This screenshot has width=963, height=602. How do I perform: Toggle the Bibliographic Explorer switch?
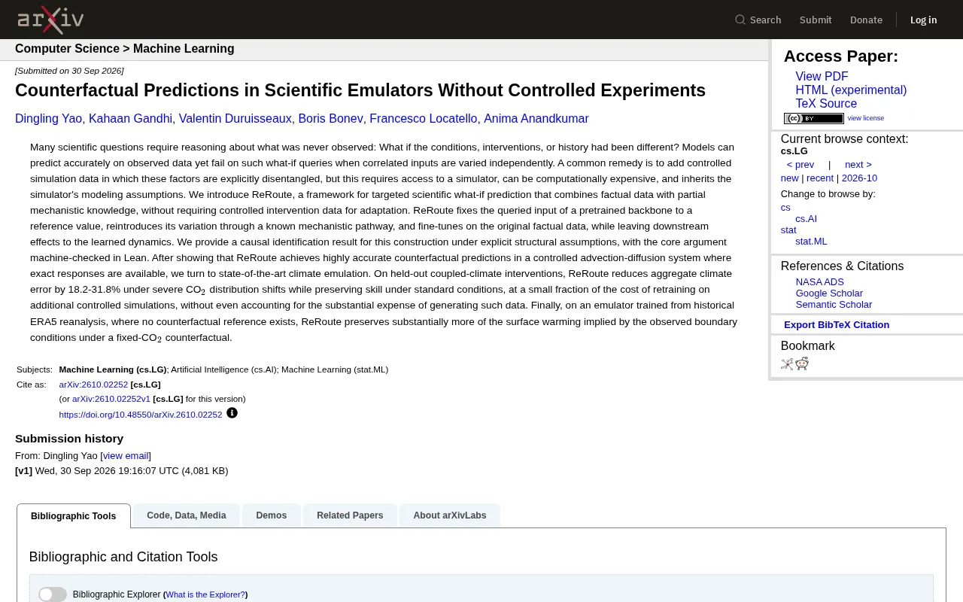point(53,594)
